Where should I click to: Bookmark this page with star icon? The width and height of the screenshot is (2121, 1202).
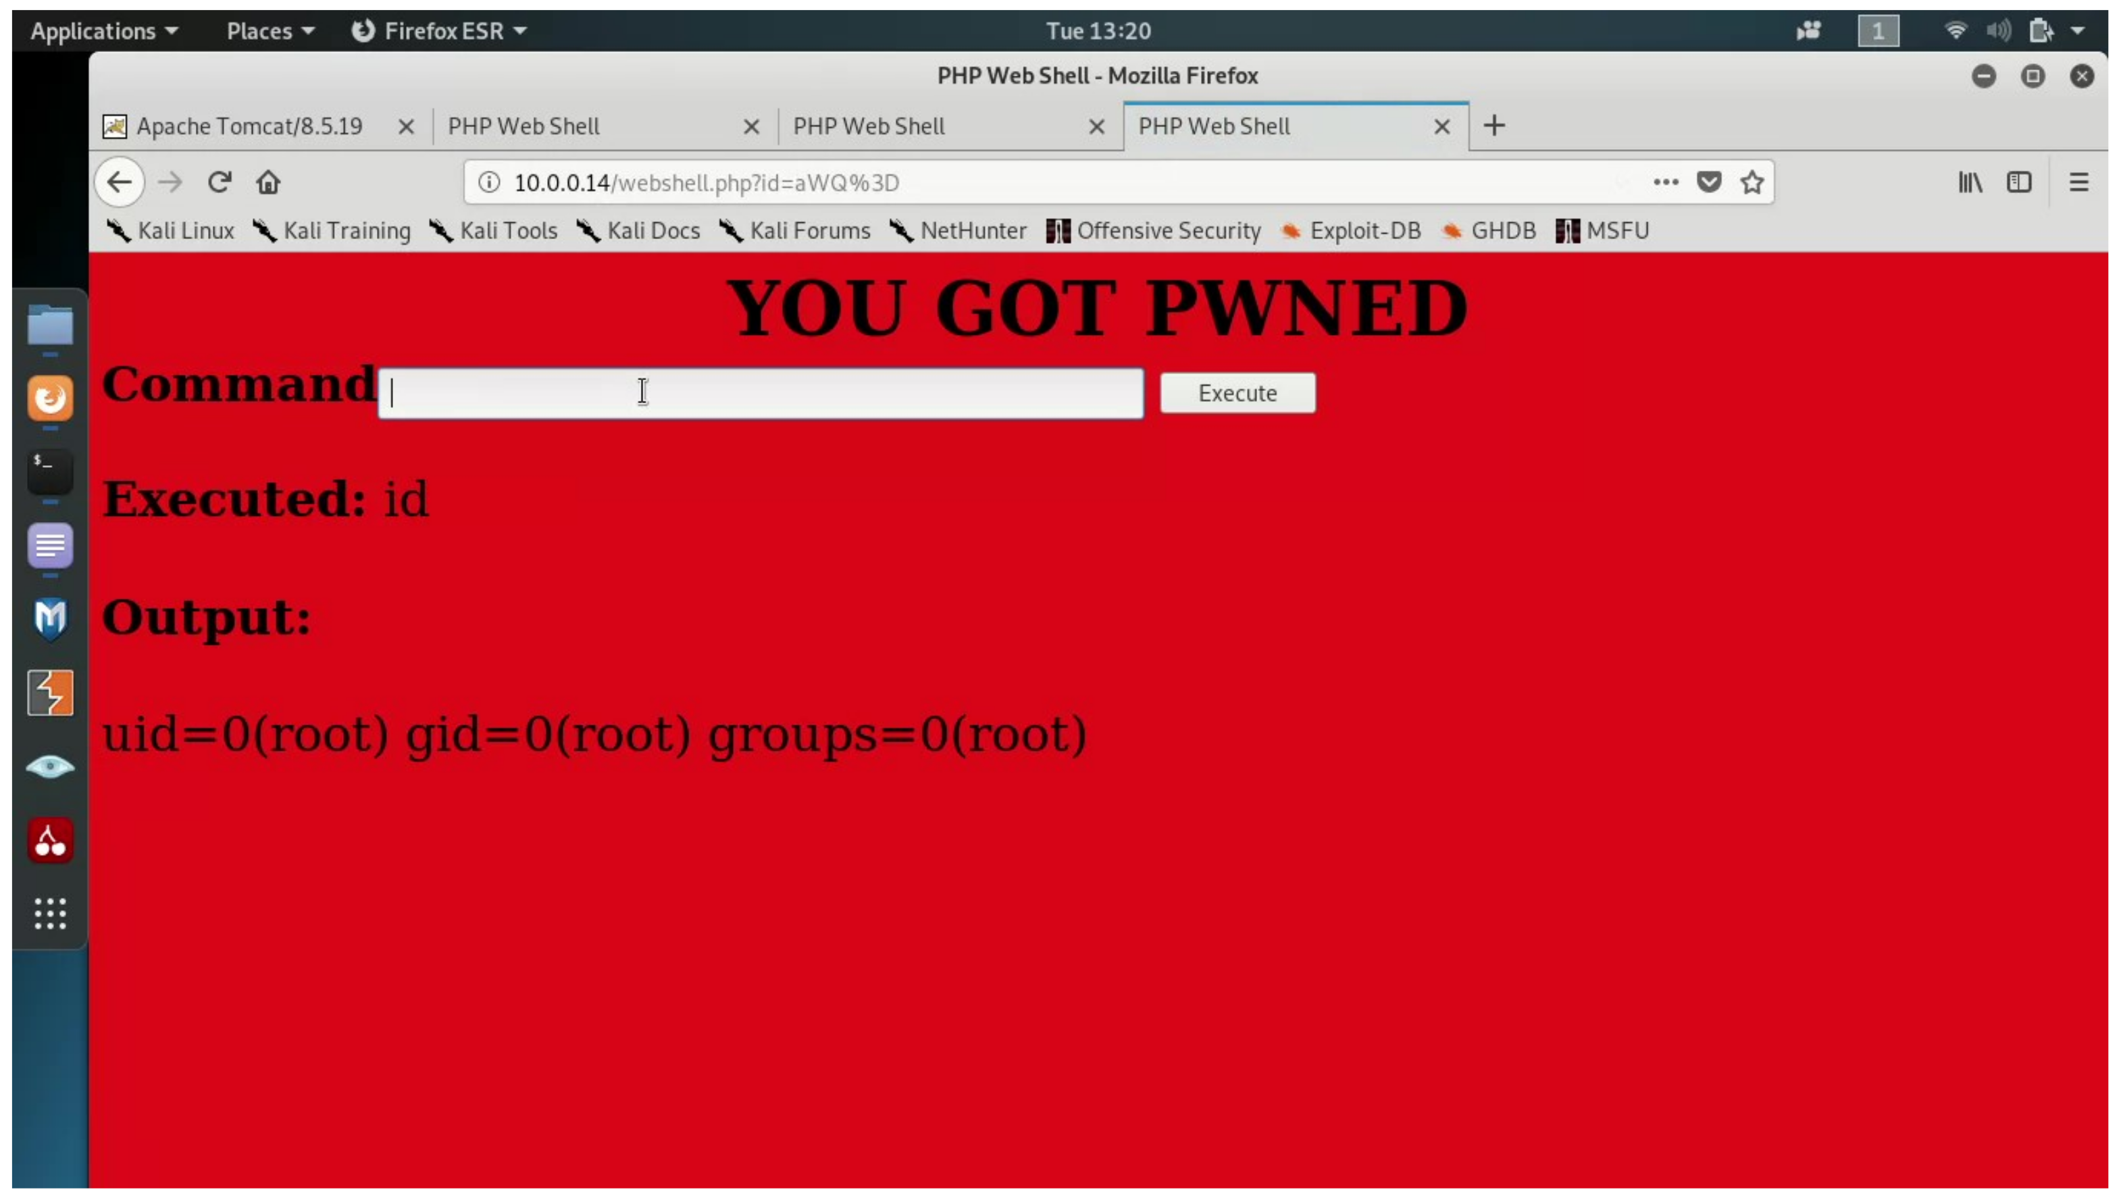point(1751,182)
